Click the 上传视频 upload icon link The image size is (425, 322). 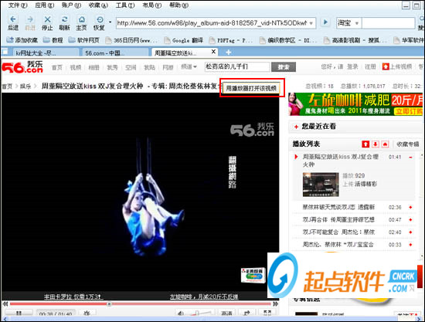[x=397, y=66]
